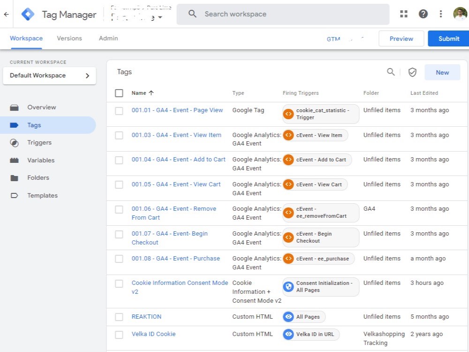Check the 001.04 Add to Cart checkbox
469x352 pixels.
coord(119,160)
